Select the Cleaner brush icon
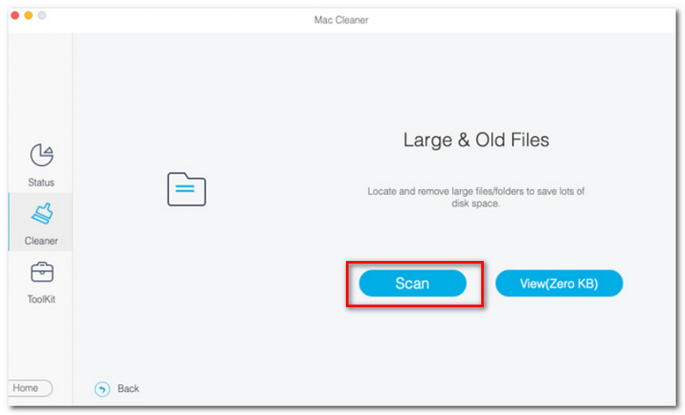The width and height of the screenshot is (685, 415). 42,213
